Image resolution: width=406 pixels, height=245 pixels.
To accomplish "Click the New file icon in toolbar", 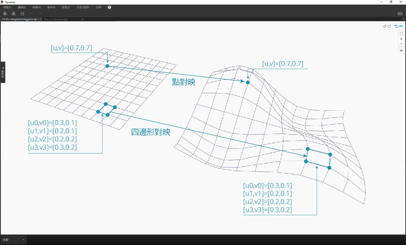I will tap(5, 14).
